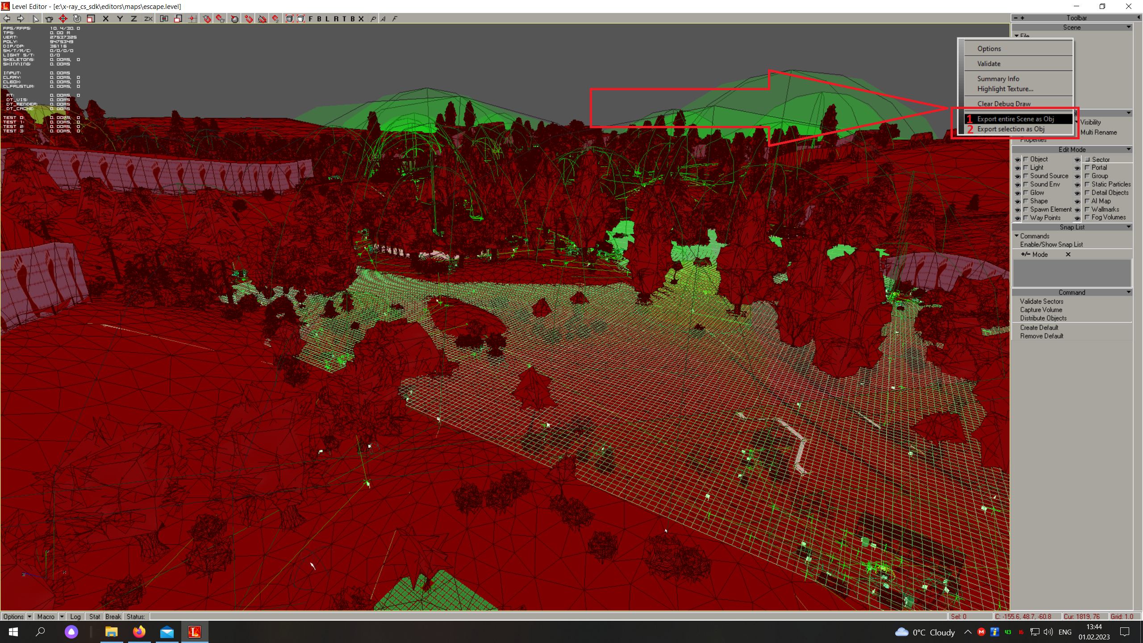This screenshot has height=643, width=1143.
Task: Choose Export selection as Obj
Action: (x=1018, y=129)
